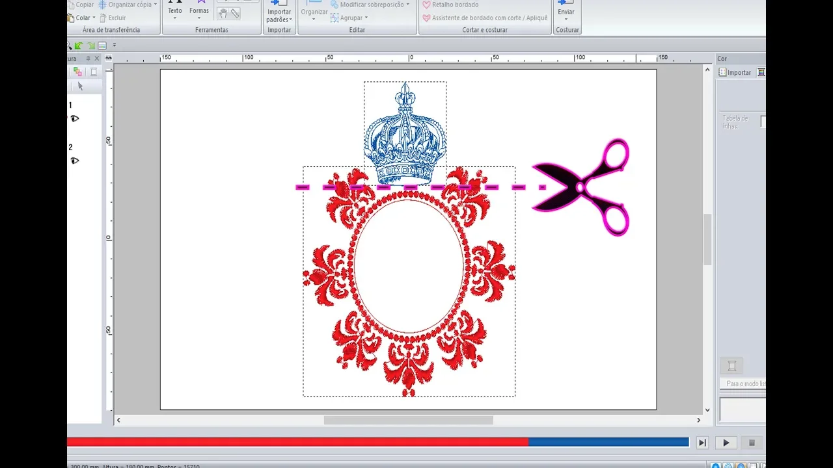
Task: Click the red segment of stitch simulator bar
Action: tap(297, 442)
